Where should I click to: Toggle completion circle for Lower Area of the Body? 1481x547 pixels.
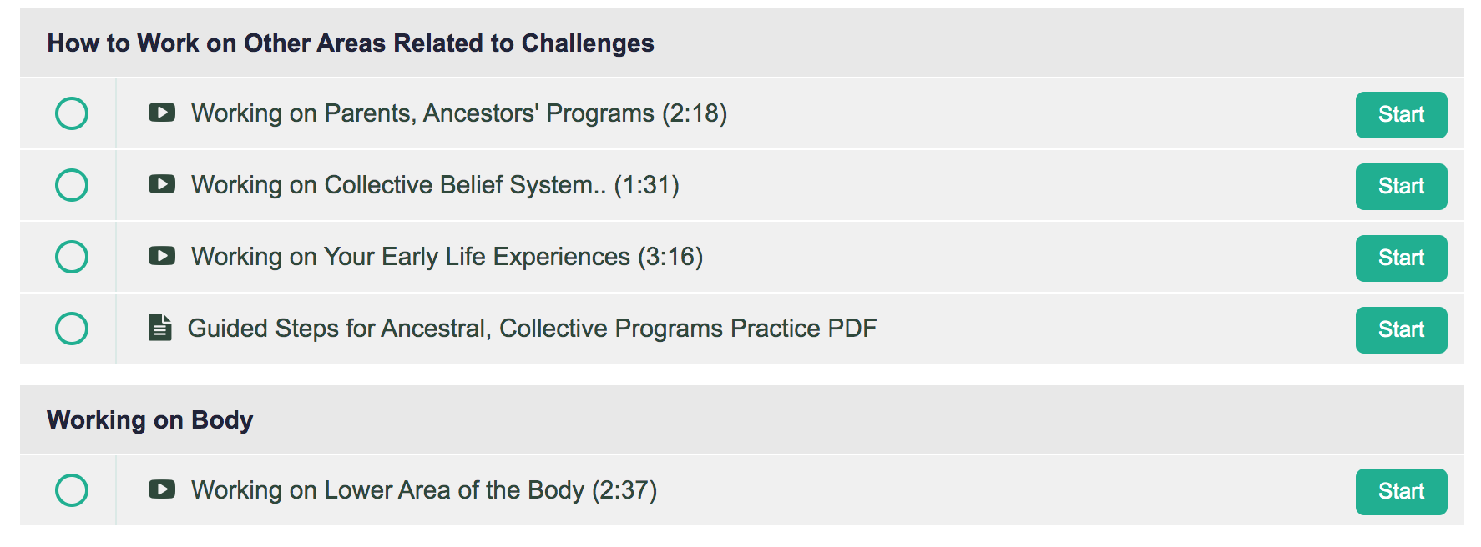coord(72,490)
